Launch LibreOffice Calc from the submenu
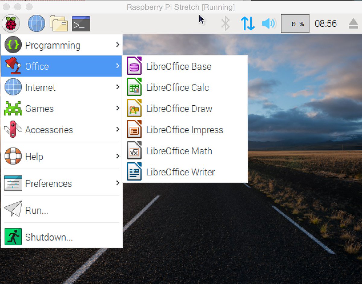The image size is (362, 284). pos(185,87)
